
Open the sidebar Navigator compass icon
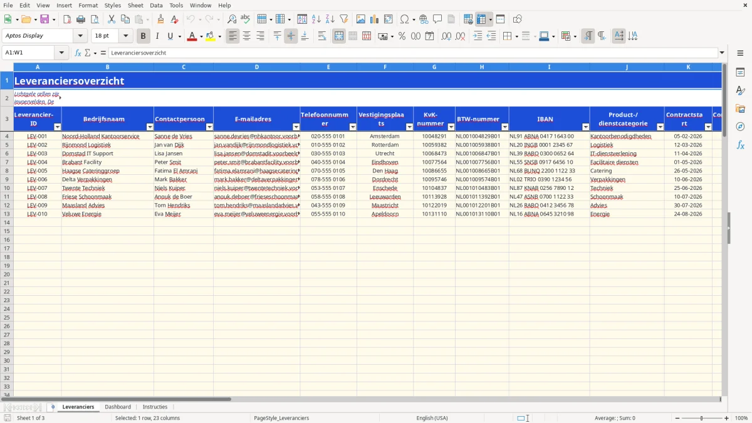[740, 127]
